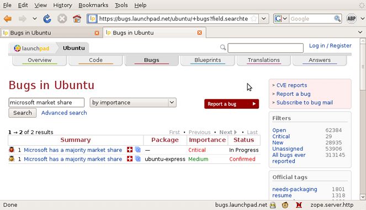The width and height of the screenshot is (366, 210).
Task: Focus the bug search text field
Action: pyautogui.click(x=46, y=103)
